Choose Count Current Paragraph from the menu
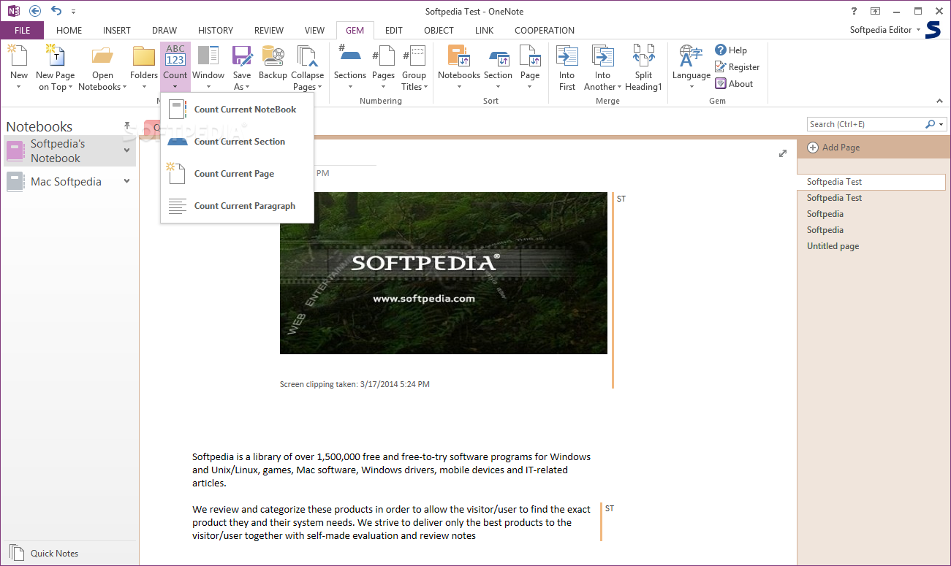 pyautogui.click(x=237, y=206)
